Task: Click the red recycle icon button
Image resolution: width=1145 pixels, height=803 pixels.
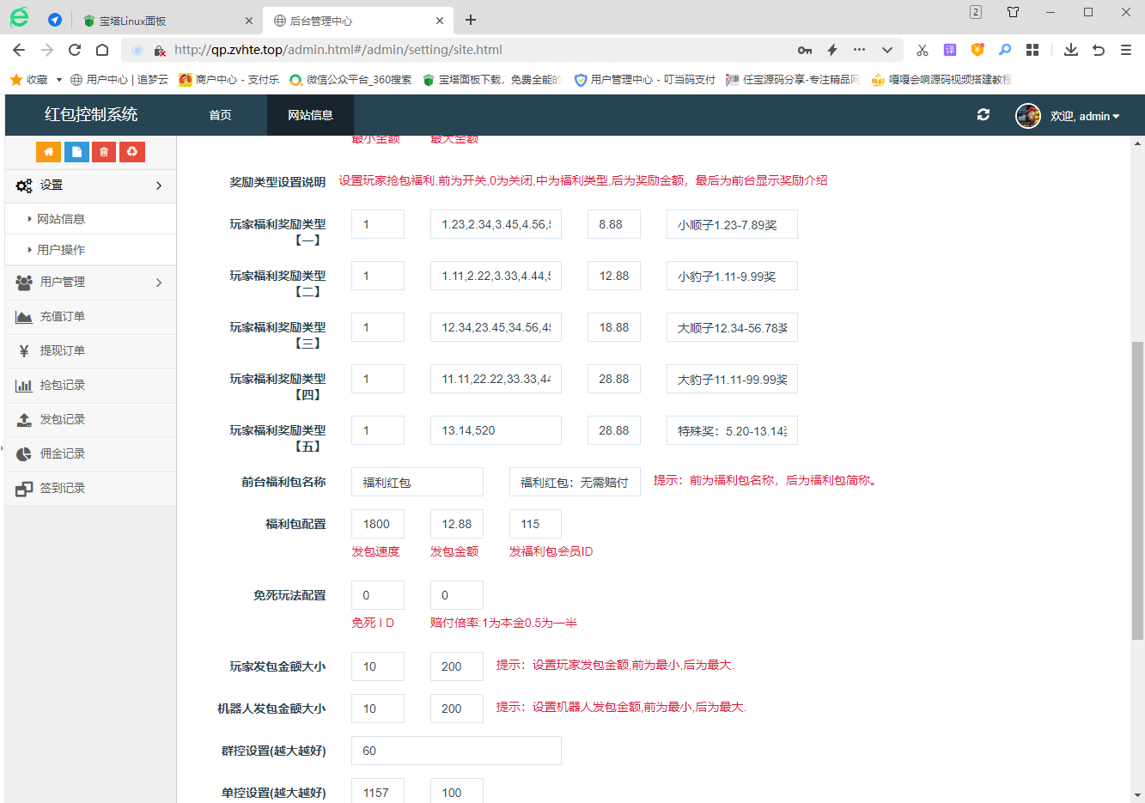Action: (x=132, y=152)
